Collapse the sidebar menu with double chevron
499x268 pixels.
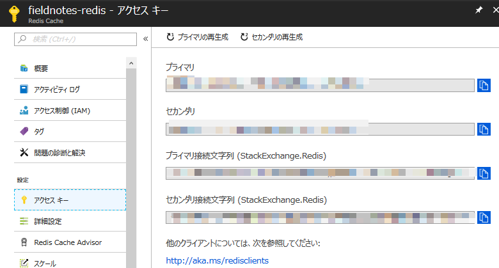tap(145, 39)
